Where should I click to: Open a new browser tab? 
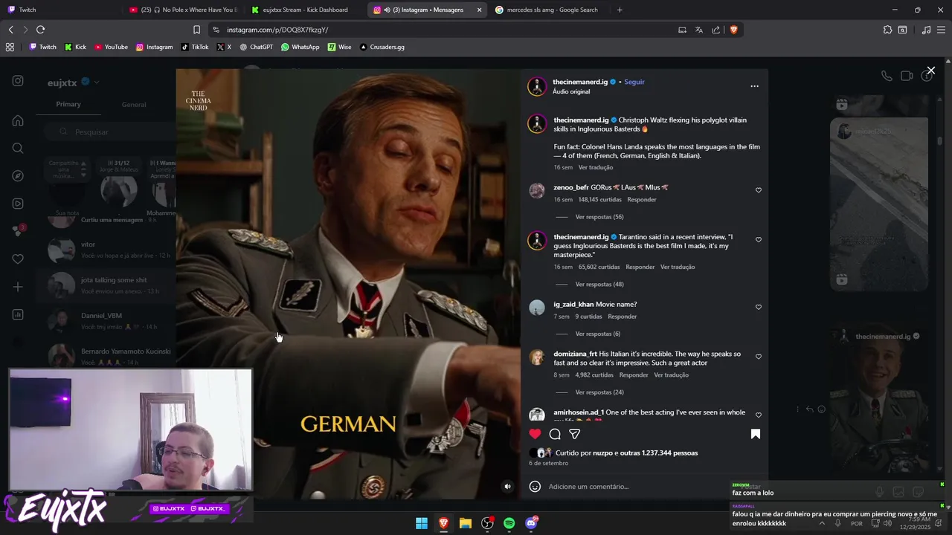[620, 10]
